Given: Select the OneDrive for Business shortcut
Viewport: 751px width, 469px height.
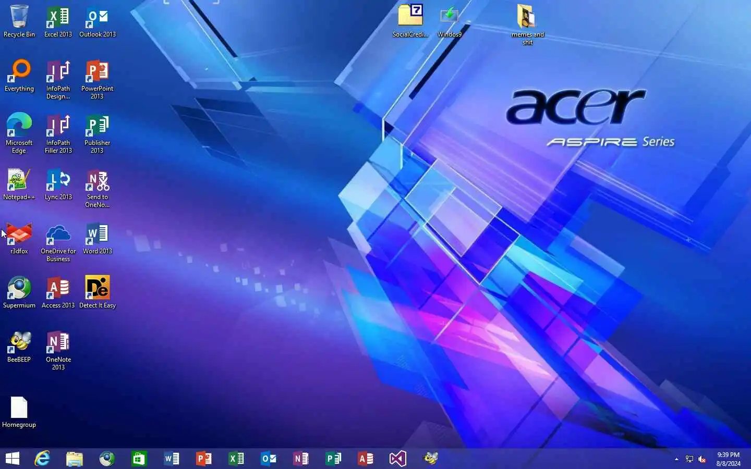Looking at the screenshot, I should point(58,242).
